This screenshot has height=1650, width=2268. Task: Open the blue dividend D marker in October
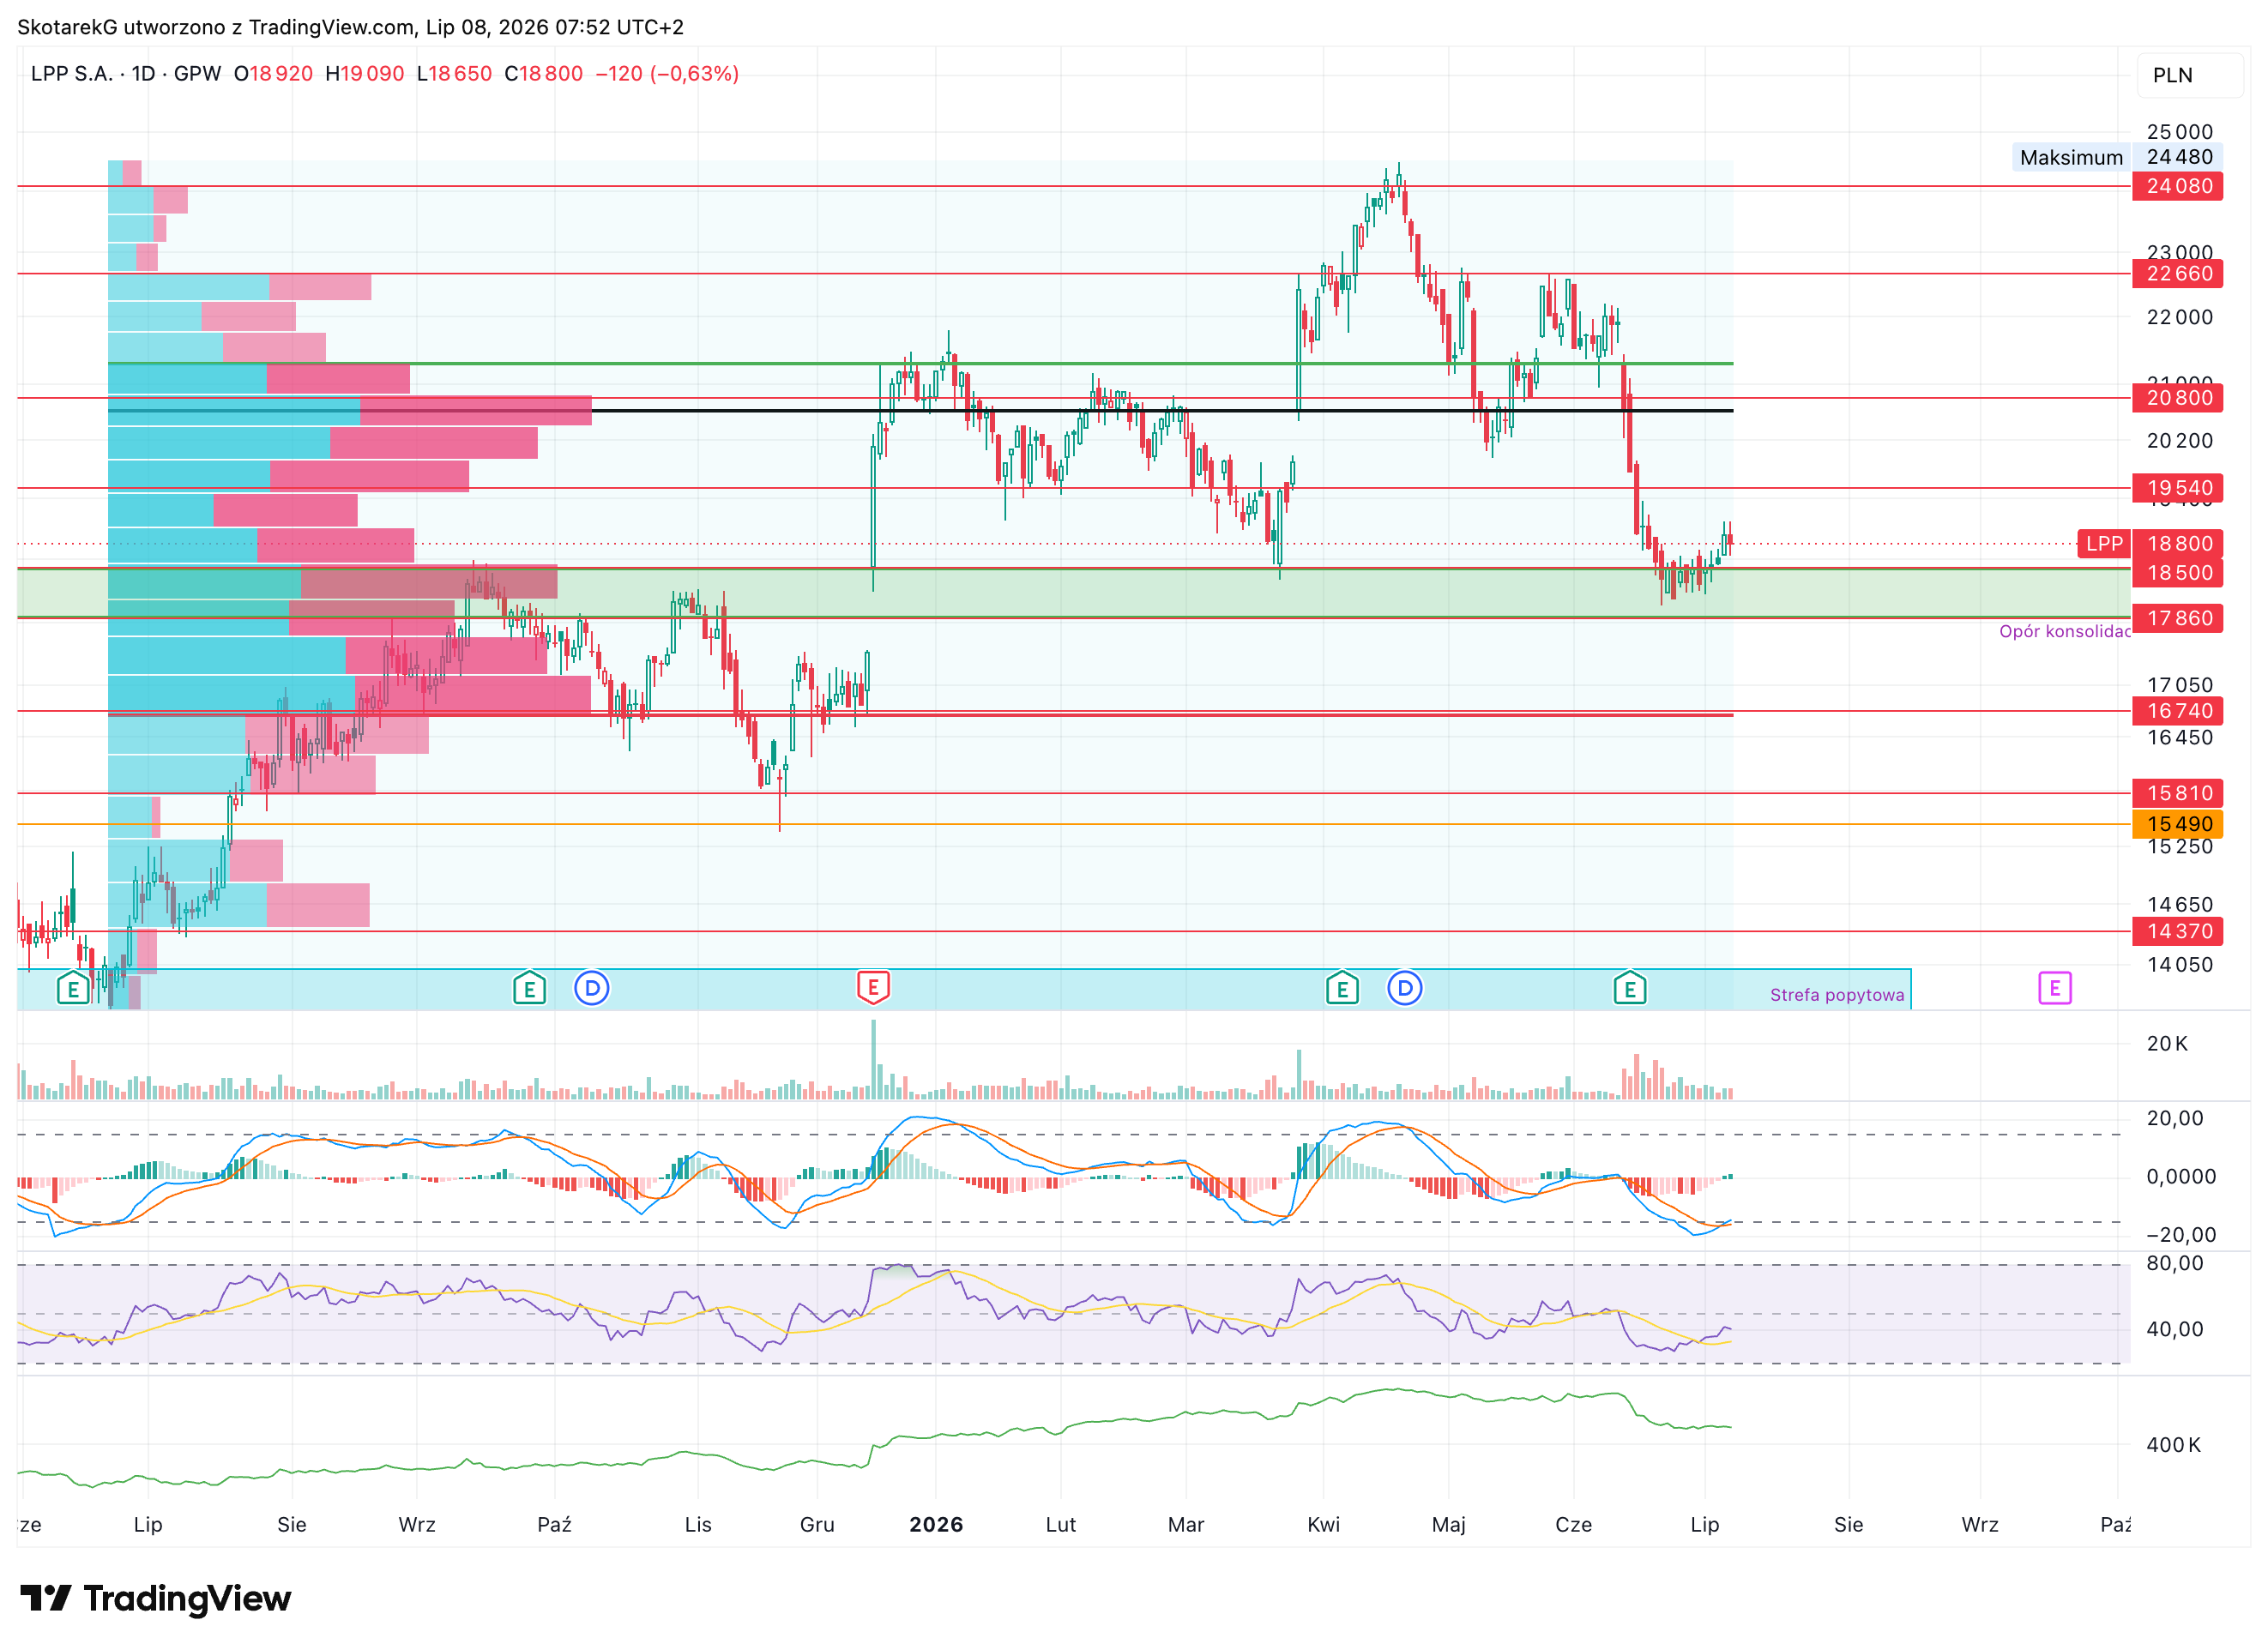coord(592,988)
